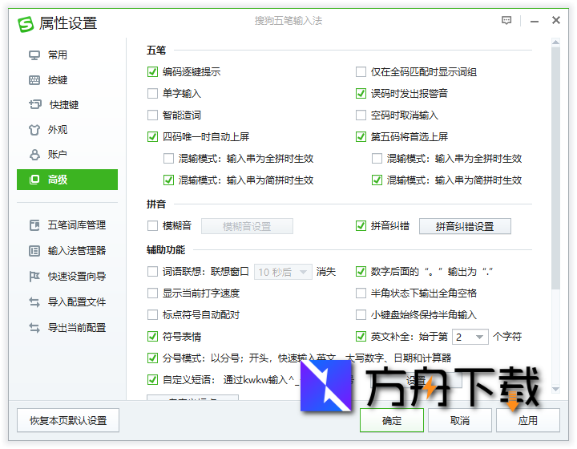Image resolution: width=577 pixels, height=449 pixels.
Task: Click the list icon beside 输入法管理器
Action: click(x=34, y=251)
